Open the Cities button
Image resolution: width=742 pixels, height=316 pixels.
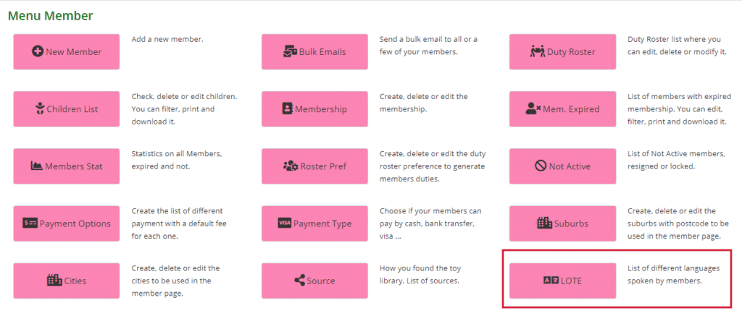(x=66, y=281)
